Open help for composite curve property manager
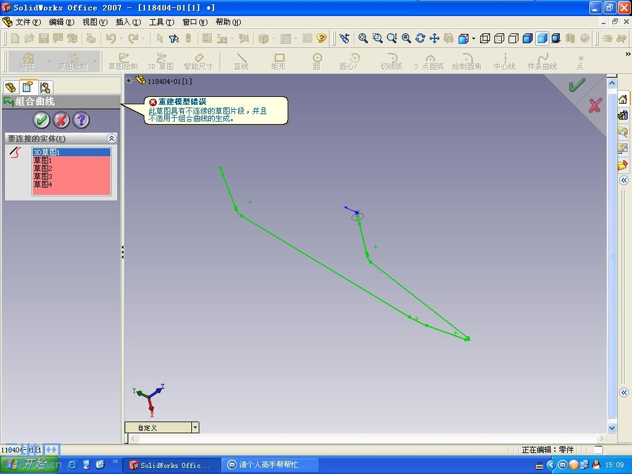632x474 pixels. click(x=81, y=120)
